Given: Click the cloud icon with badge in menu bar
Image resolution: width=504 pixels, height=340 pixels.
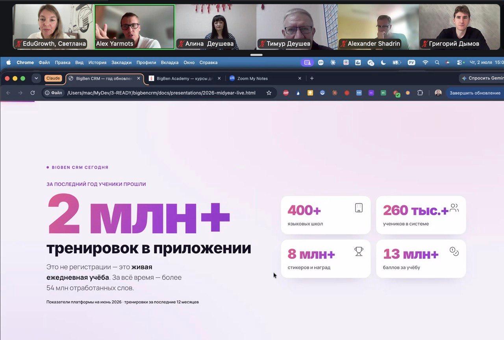Looking at the screenshot, I should [x=371, y=62].
